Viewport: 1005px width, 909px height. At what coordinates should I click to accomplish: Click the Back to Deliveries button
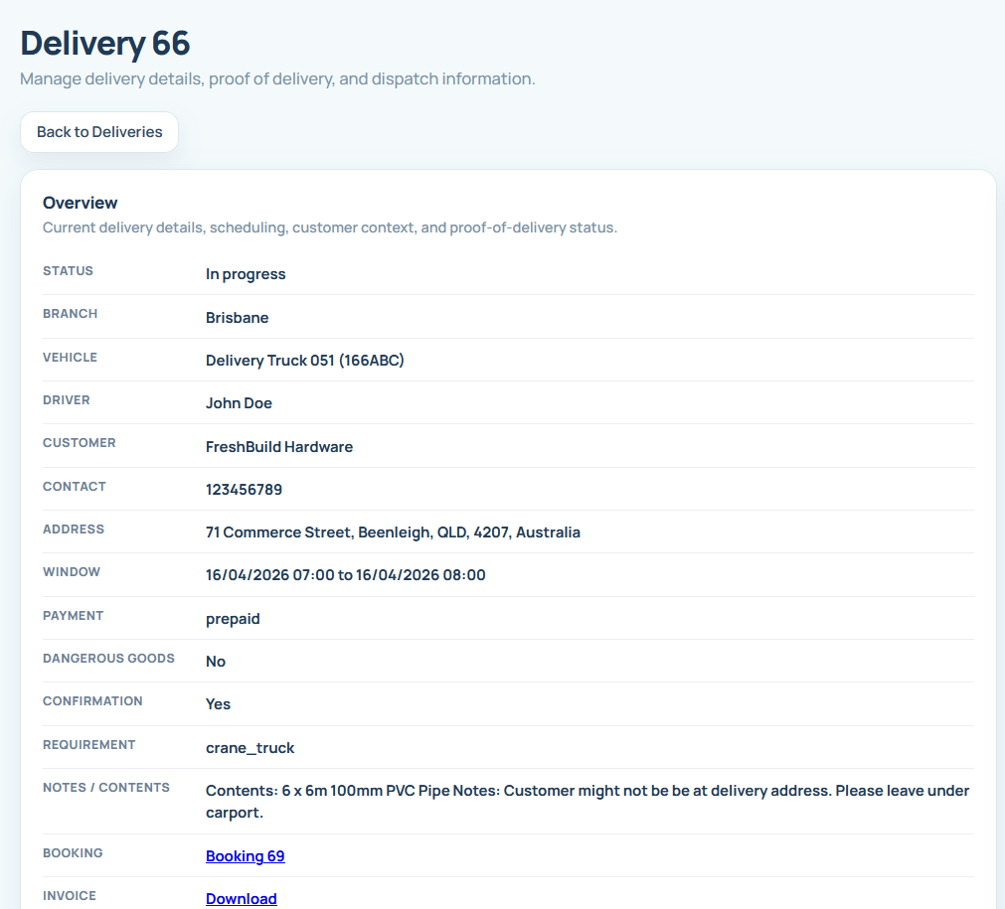[98, 131]
